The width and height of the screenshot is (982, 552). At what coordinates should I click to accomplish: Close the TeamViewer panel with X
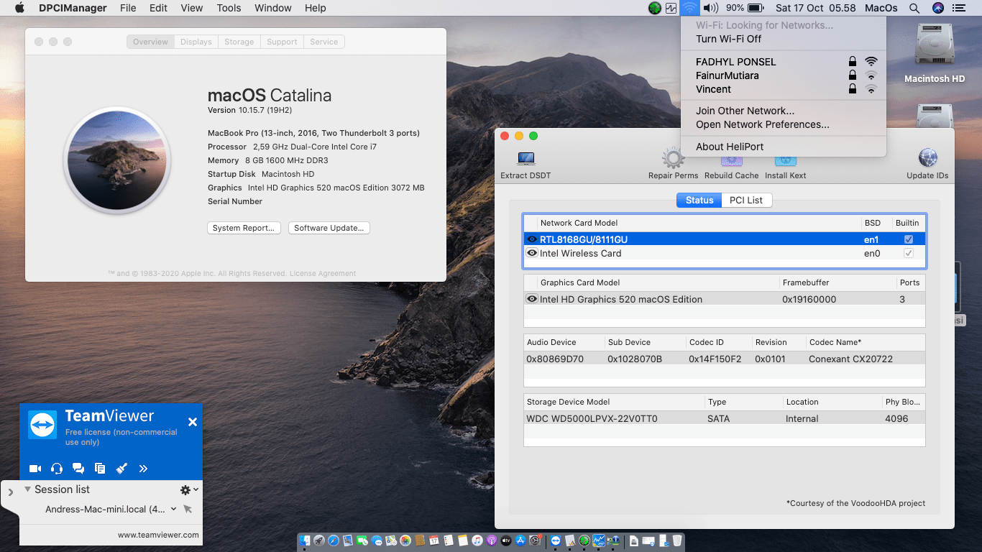(193, 422)
